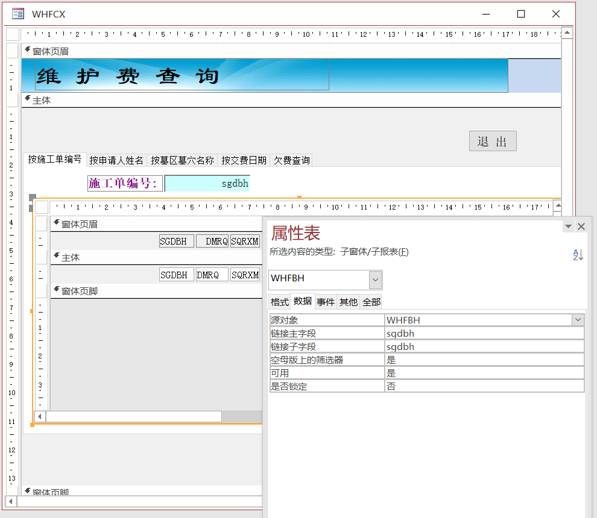Select the SQRXM text box in subform detail

245,275
